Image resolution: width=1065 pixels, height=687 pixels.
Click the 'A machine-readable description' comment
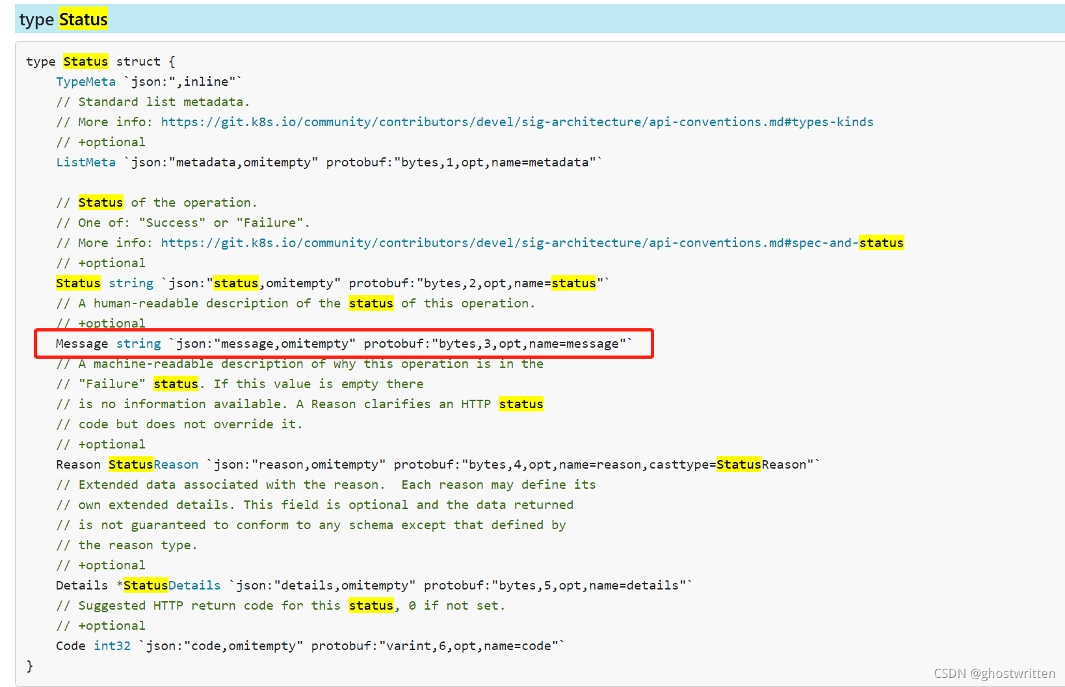(x=300, y=363)
